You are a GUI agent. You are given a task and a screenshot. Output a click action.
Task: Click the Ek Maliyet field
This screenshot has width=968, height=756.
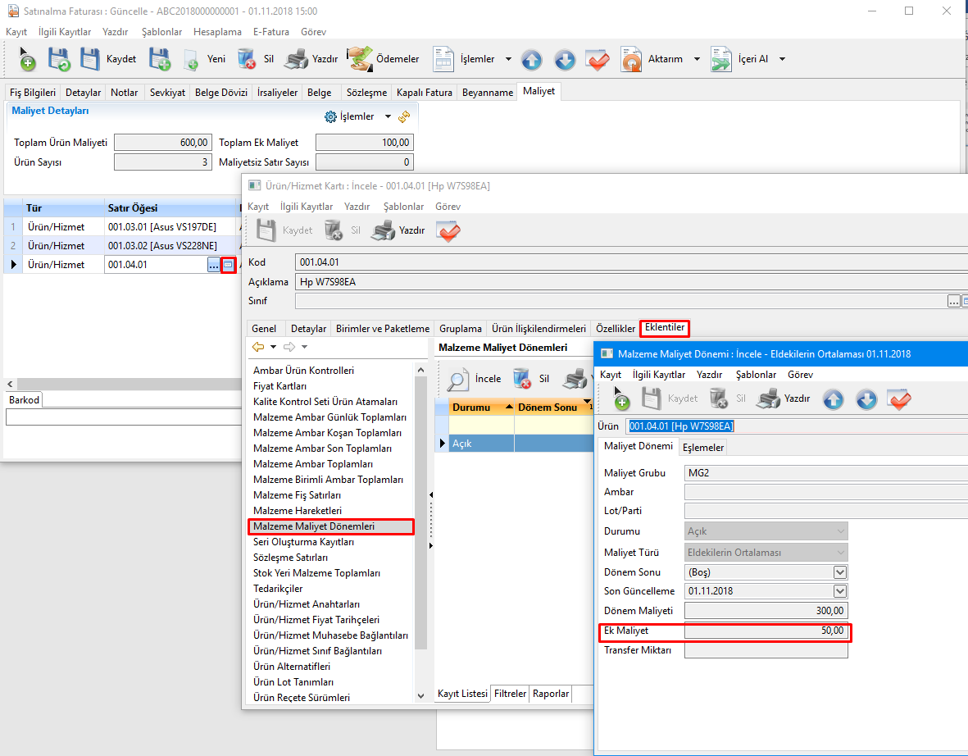pos(766,631)
